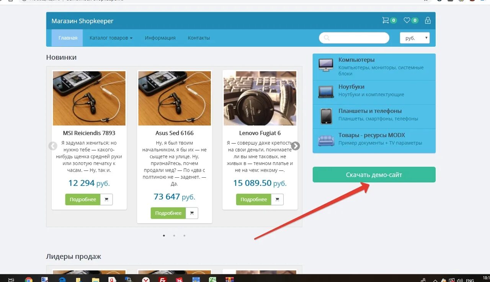Go to the Главная tab
Viewport: 490px width, 282px height.
coord(68,38)
